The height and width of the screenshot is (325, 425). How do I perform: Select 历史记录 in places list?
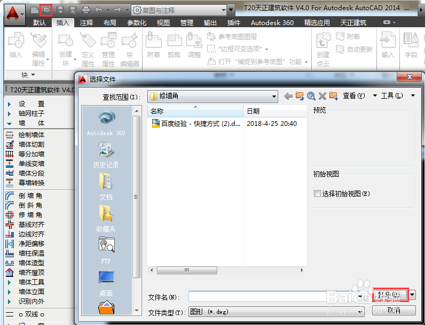point(106,155)
